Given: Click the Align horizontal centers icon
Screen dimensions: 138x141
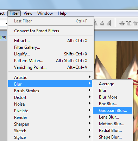Looking at the screenshot, I should click(102, 23).
